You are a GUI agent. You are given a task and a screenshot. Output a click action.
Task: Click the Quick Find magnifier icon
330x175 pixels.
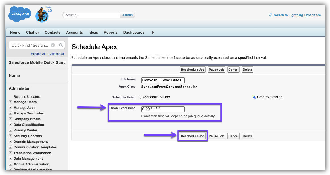pos(61,45)
